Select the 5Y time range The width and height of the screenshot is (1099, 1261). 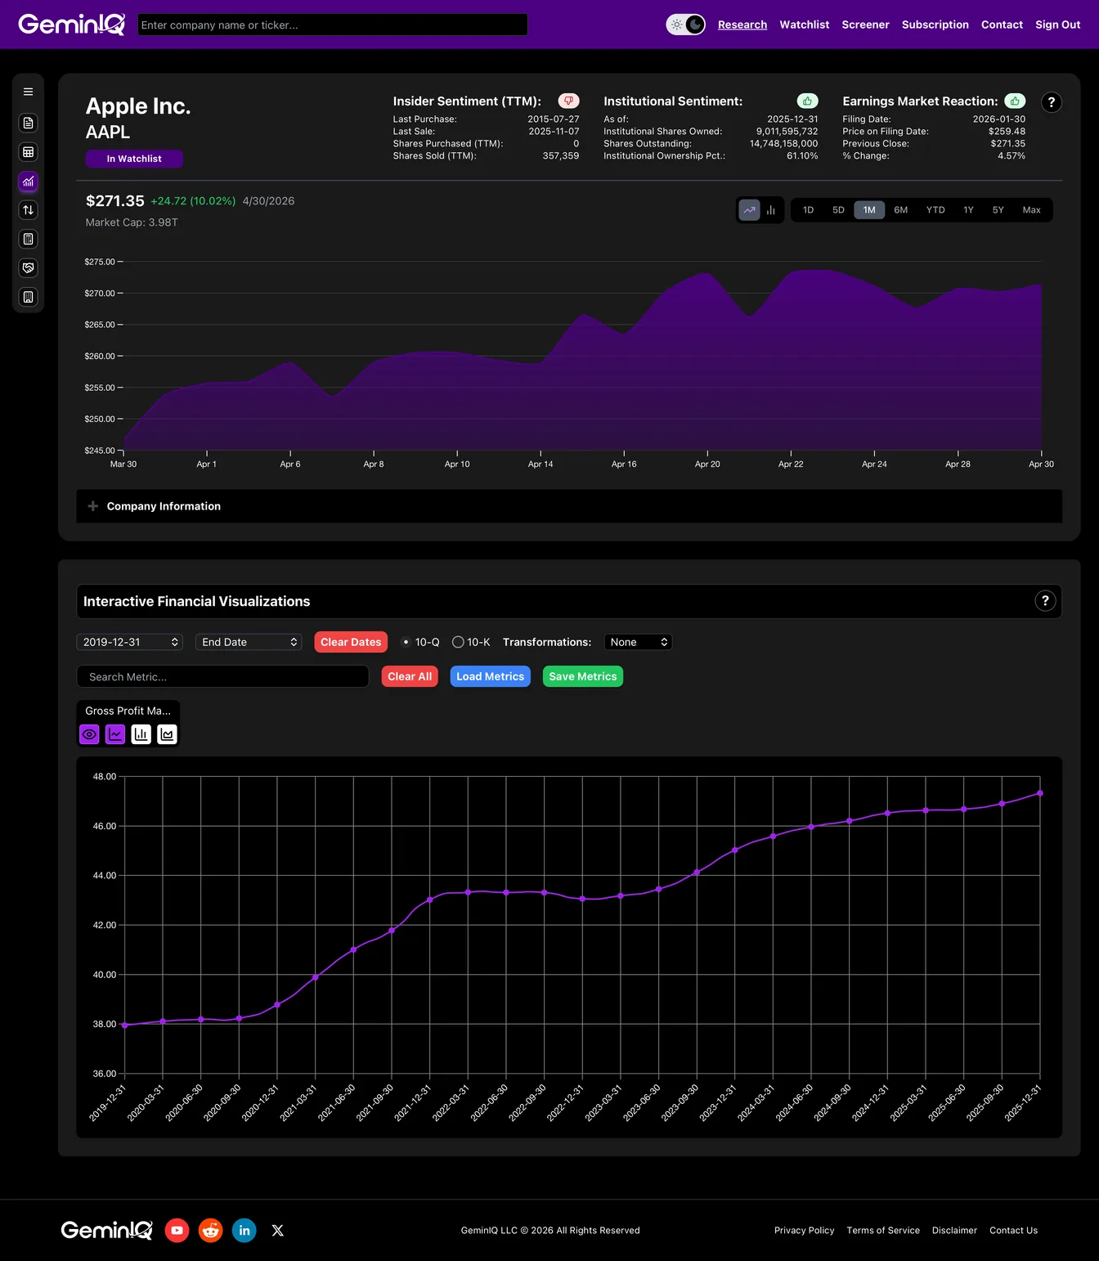click(x=998, y=210)
